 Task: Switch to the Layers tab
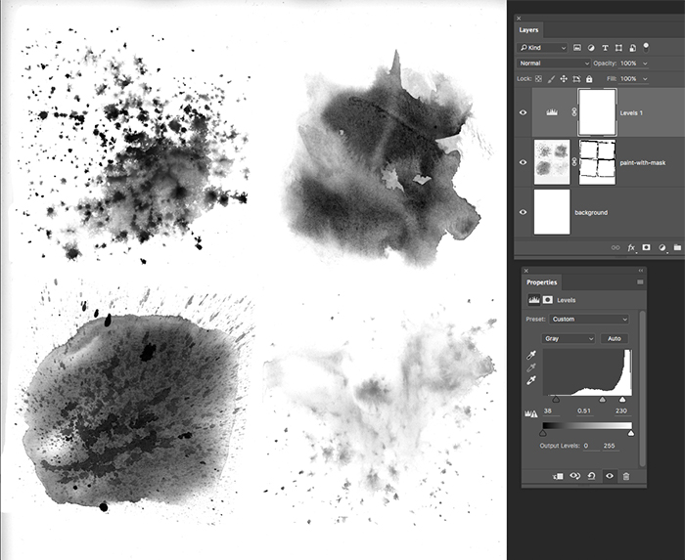(528, 30)
